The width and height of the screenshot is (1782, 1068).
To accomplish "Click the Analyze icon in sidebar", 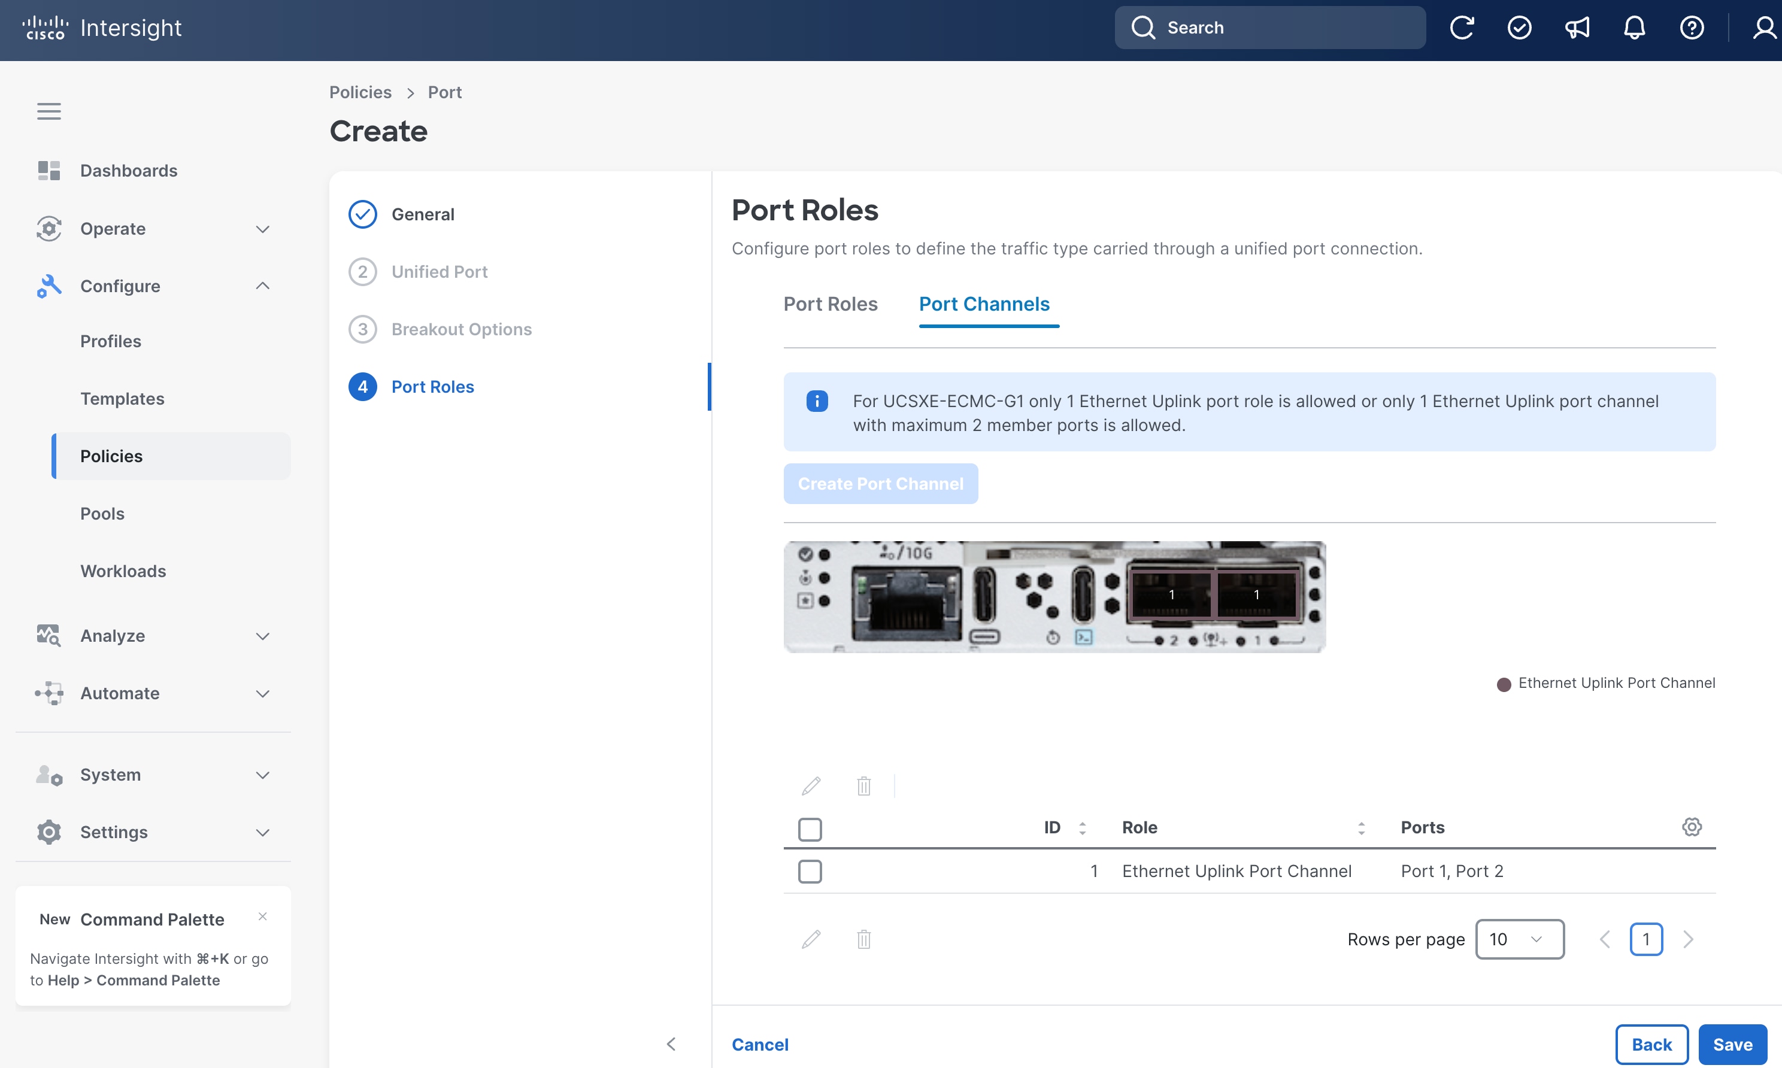I will click(x=49, y=636).
